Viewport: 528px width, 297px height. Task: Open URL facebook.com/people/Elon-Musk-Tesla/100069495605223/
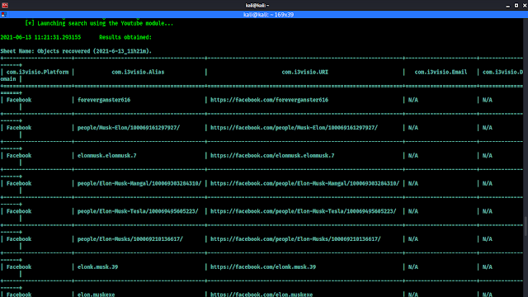click(x=304, y=211)
